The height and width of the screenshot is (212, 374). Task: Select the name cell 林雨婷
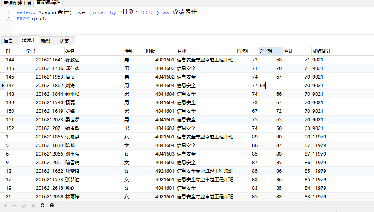pyautogui.click(x=94, y=197)
